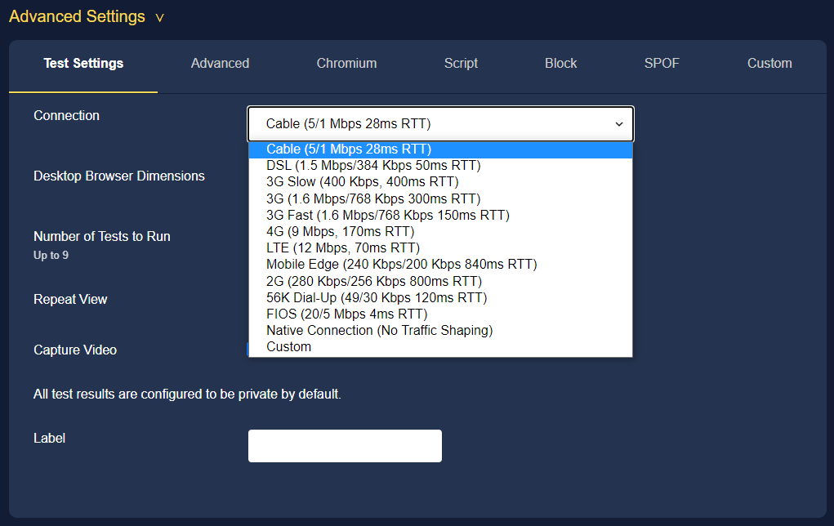Choose 4G 9 Mbps connection
The width and height of the screenshot is (834, 526).
pos(340,231)
